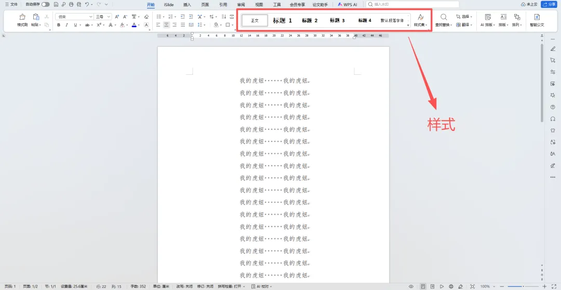The image size is (561, 290).
Task: Click the zoom in plus button
Action: (544, 286)
